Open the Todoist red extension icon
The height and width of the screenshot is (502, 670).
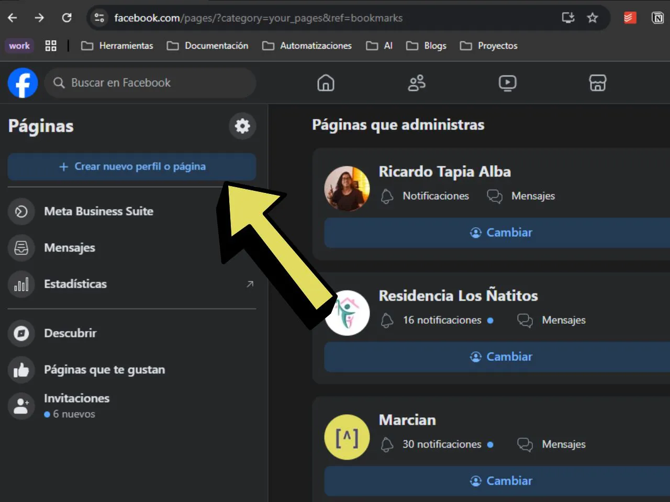(630, 18)
